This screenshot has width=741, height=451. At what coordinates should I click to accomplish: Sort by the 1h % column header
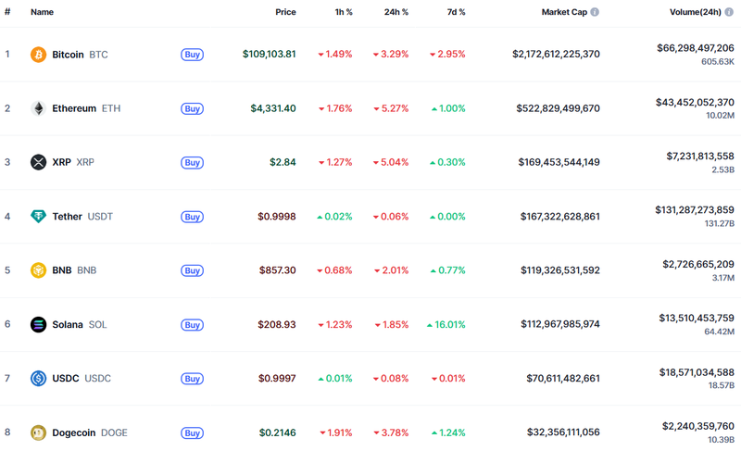point(342,13)
